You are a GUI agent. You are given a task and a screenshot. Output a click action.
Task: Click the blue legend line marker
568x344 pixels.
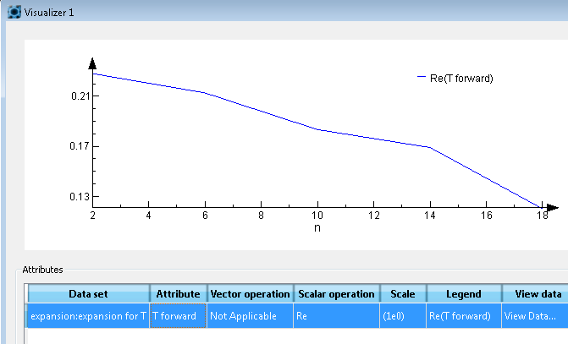(x=422, y=77)
